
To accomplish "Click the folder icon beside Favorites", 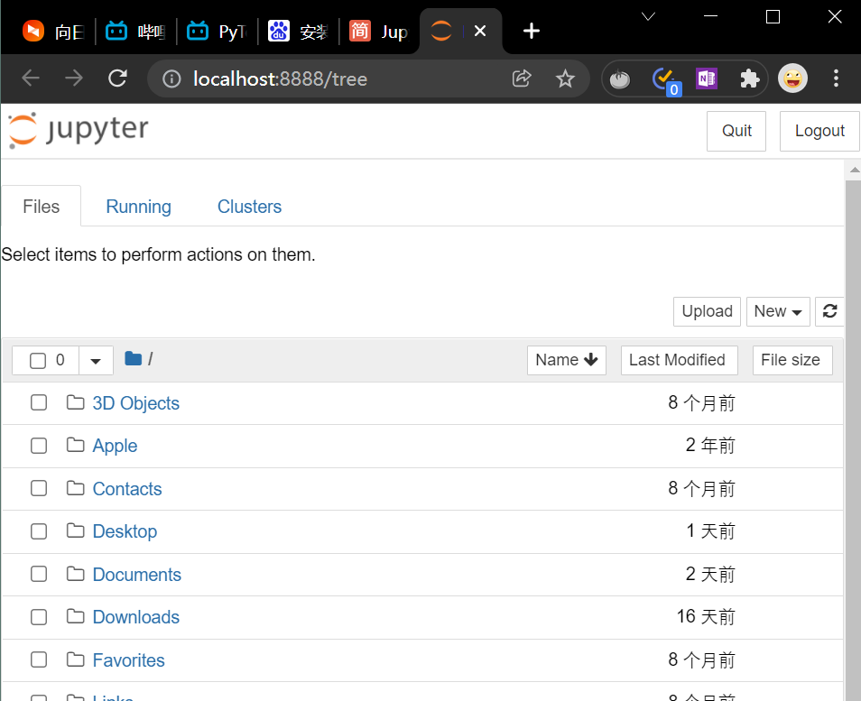I will click(75, 659).
